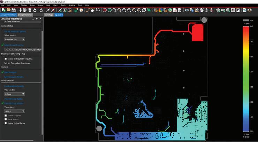Click the Save floppy disk icon
The width and height of the screenshot is (258, 142).
click(x=14, y=10)
